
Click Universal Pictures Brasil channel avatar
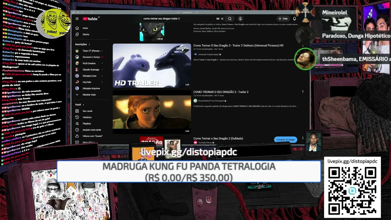pyautogui.click(x=195, y=54)
